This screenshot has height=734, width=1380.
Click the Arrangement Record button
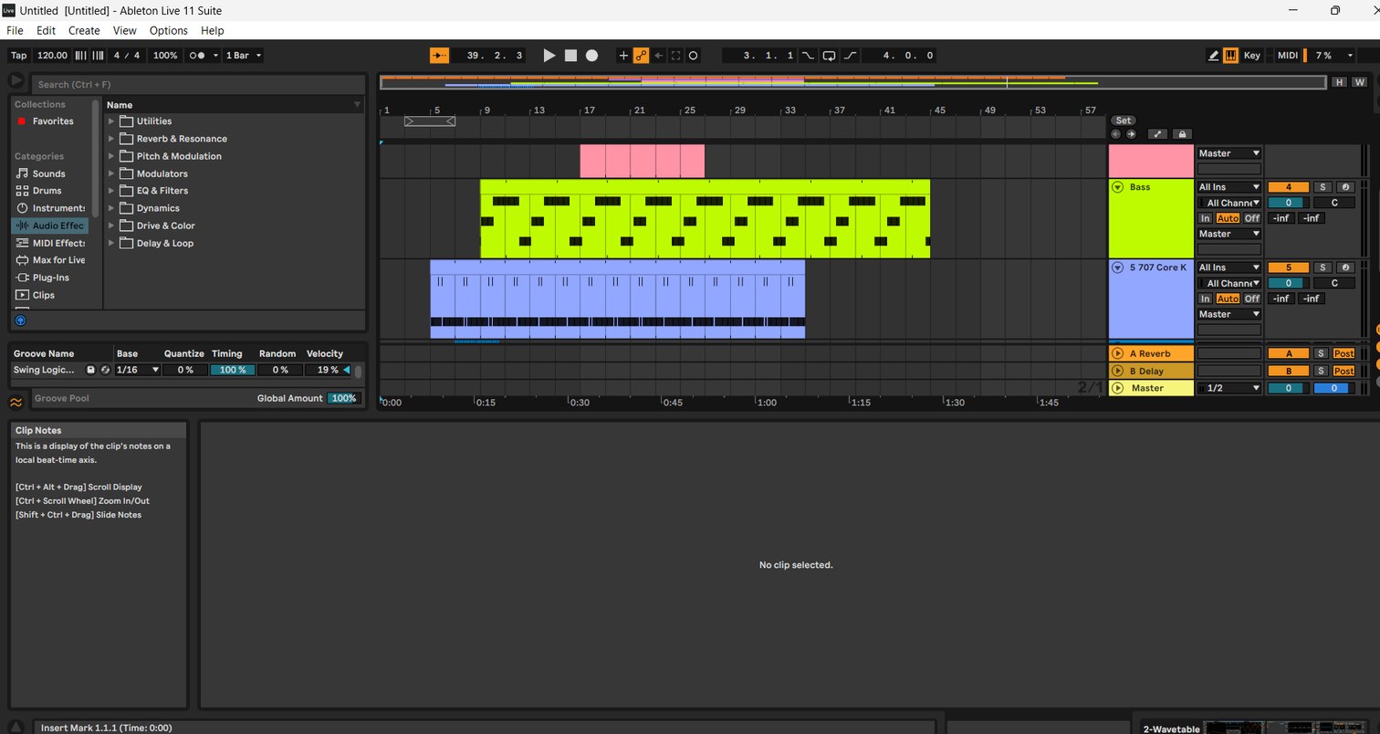591,56
